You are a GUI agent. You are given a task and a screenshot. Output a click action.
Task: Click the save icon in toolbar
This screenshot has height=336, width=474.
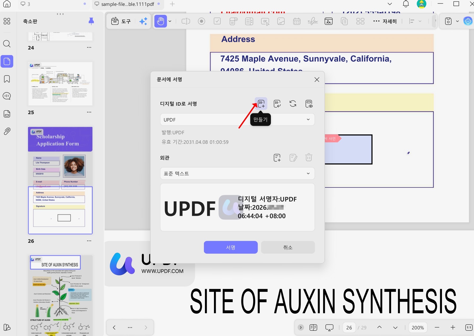[x=448, y=21]
